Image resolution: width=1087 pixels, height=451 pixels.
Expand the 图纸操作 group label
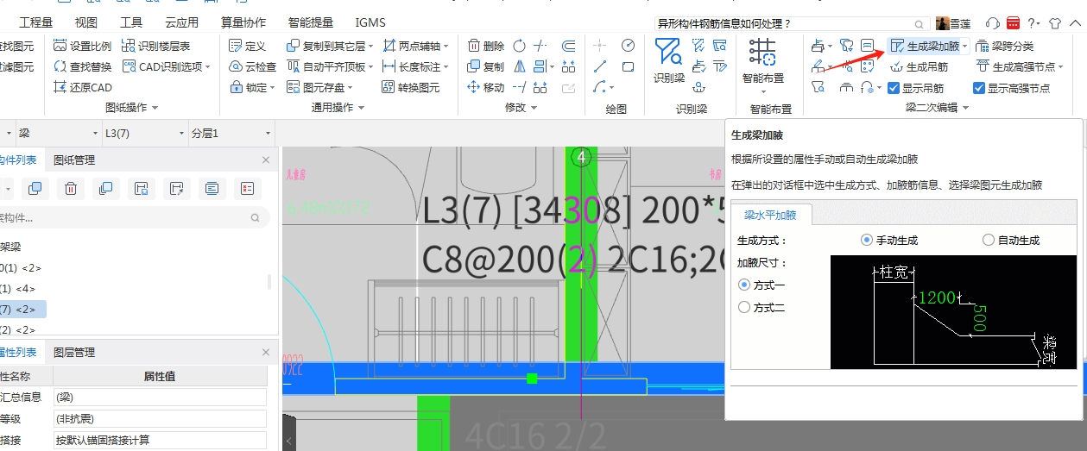131,108
